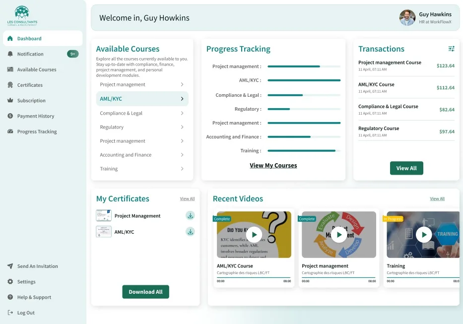Click View All in Transactions
463x324 pixels.
(406, 168)
